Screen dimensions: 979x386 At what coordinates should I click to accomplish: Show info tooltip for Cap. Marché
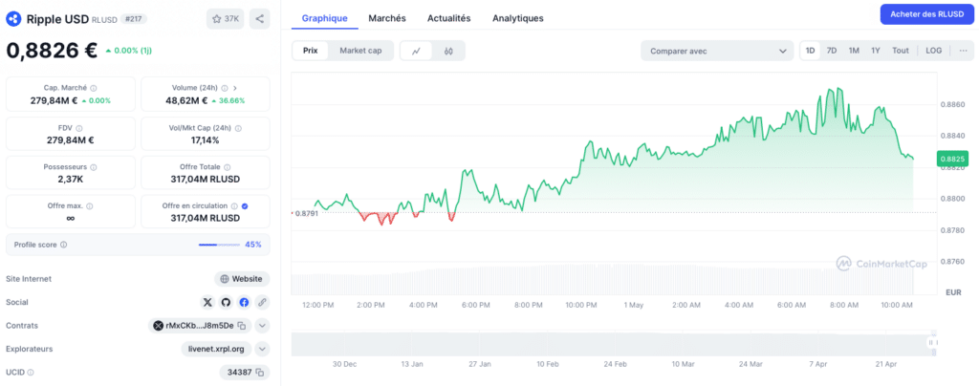[x=94, y=89]
